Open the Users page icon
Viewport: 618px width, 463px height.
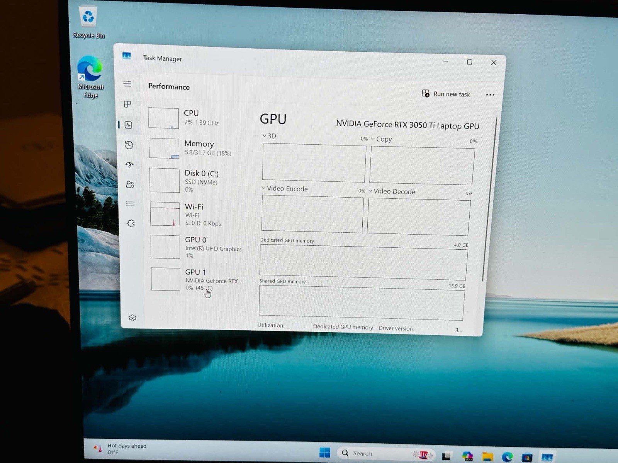coord(130,184)
